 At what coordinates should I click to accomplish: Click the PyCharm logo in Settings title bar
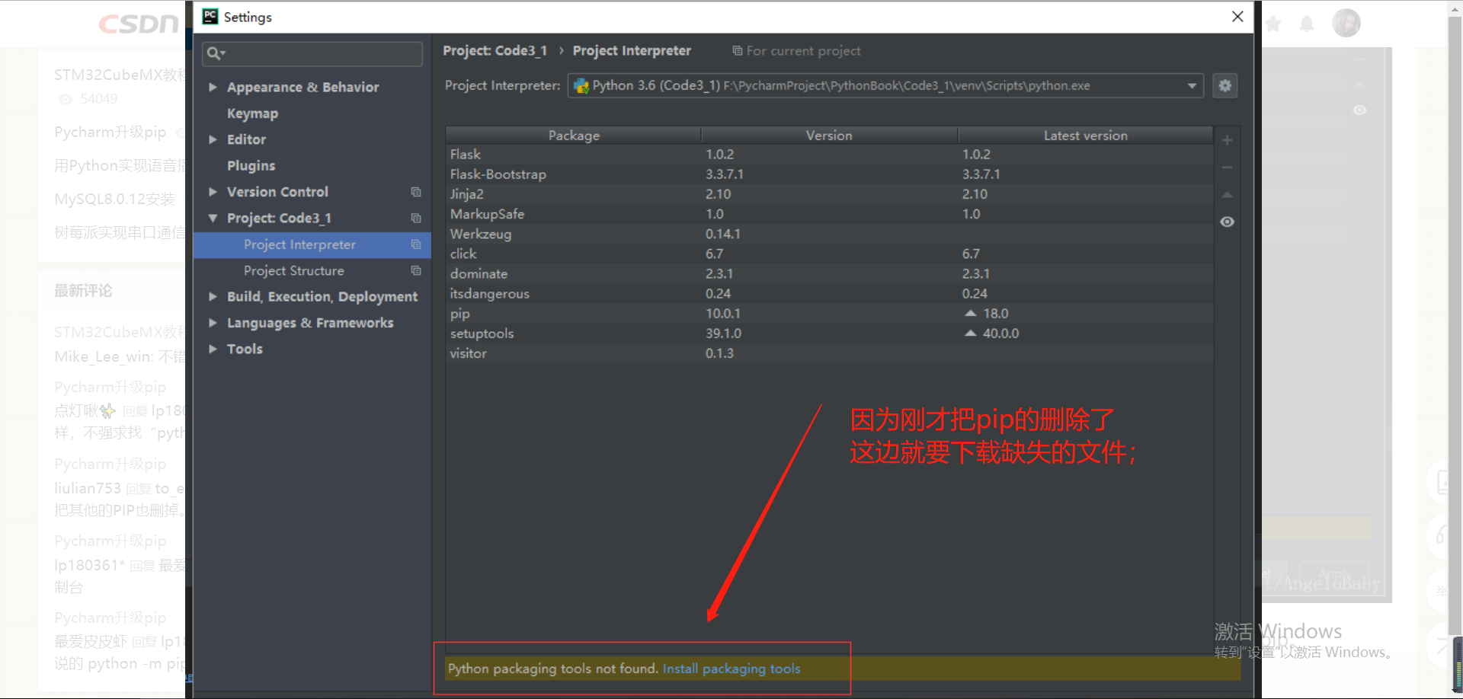tap(210, 17)
